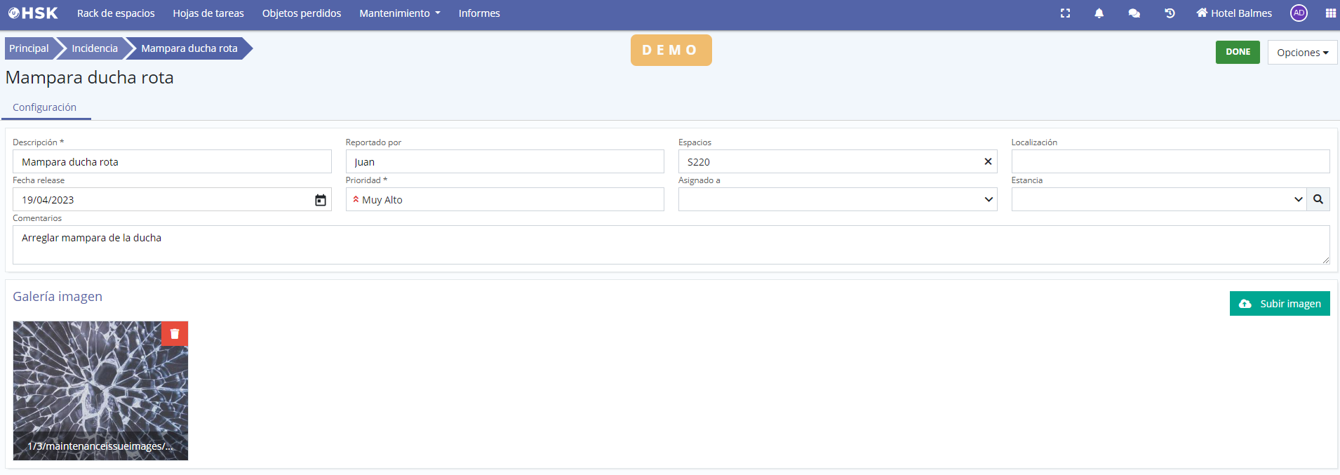Expand the Asignado a dropdown
This screenshot has width=1340, height=475.
(x=988, y=200)
